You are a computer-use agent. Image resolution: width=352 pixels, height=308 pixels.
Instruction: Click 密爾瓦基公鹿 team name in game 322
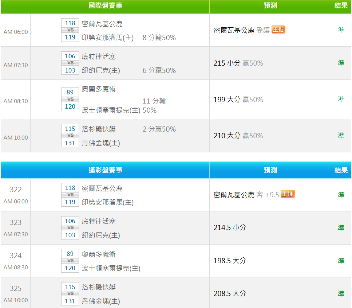pos(102,188)
